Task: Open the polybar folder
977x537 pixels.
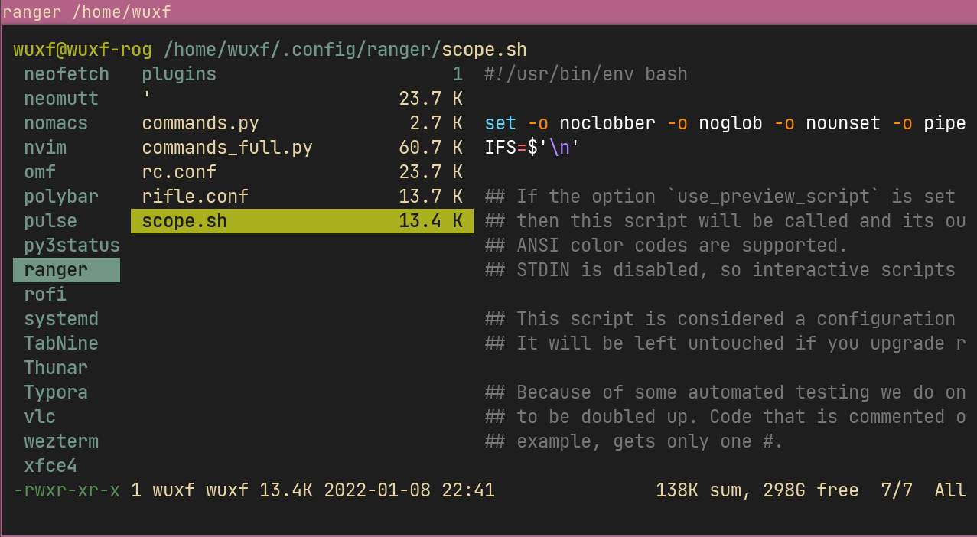Action: pos(61,197)
